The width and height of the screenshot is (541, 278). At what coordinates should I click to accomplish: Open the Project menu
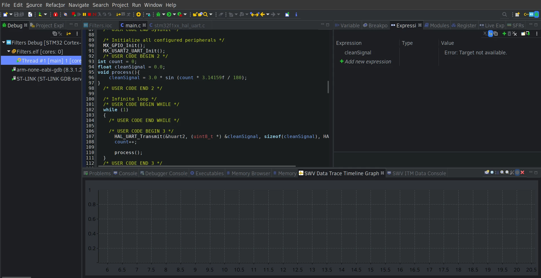[x=120, y=5]
